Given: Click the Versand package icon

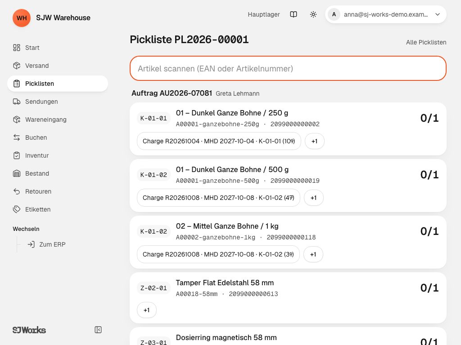Looking at the screenshot, I should tap(17, 66).
